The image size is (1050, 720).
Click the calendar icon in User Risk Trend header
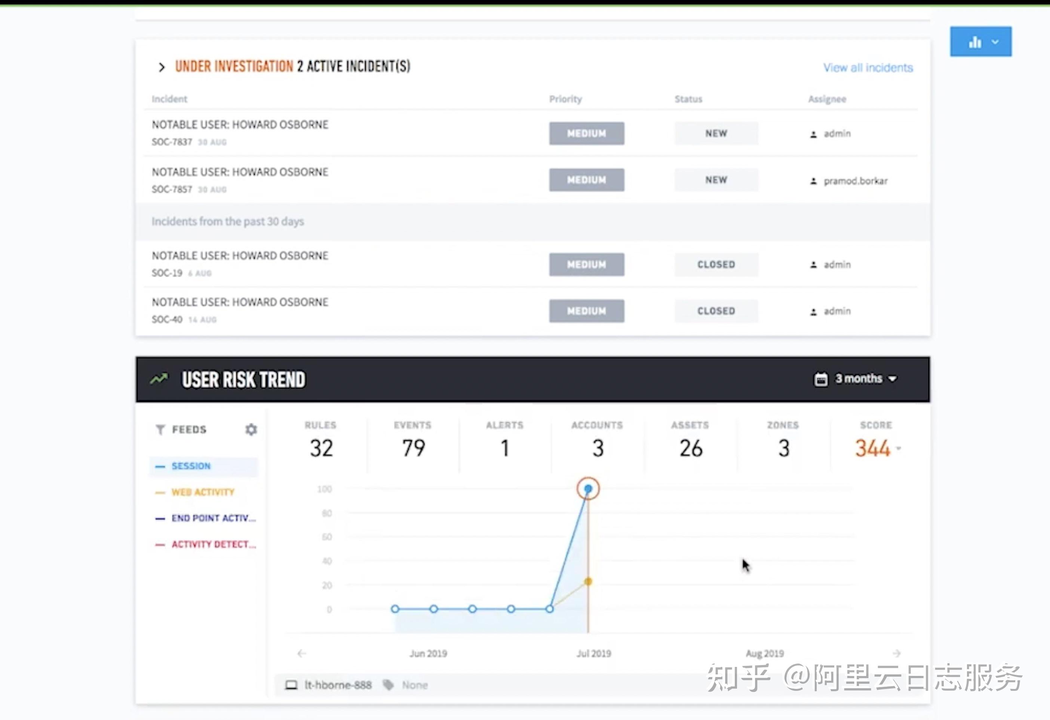tap(820, 379)
